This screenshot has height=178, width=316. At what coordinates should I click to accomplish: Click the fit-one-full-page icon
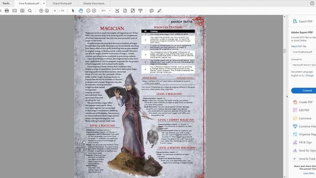tap(125, 11)
